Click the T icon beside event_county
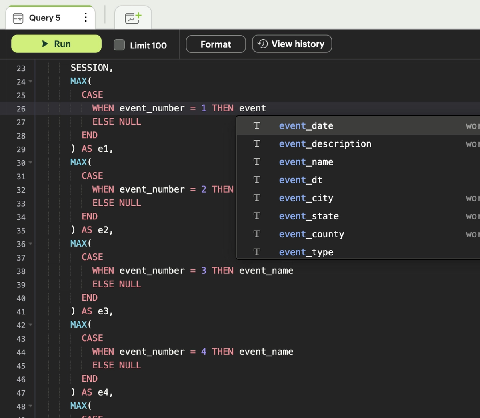The height and width of the screenshot is (418, 480). coord(256,234)
